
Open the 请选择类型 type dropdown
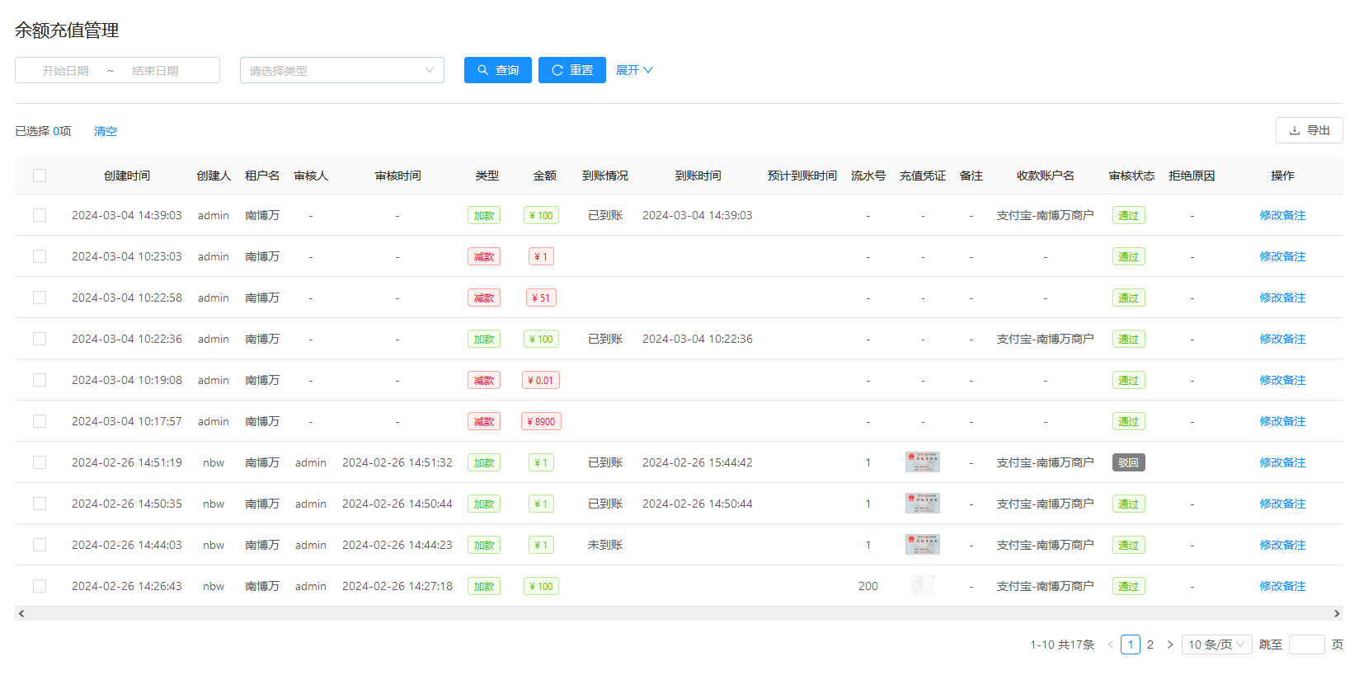(x=342, y=70)
